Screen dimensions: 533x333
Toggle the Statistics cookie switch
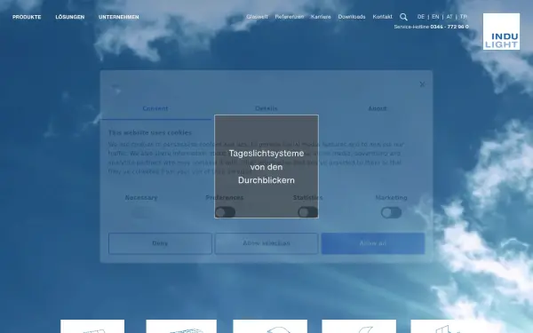coord(307,212)
